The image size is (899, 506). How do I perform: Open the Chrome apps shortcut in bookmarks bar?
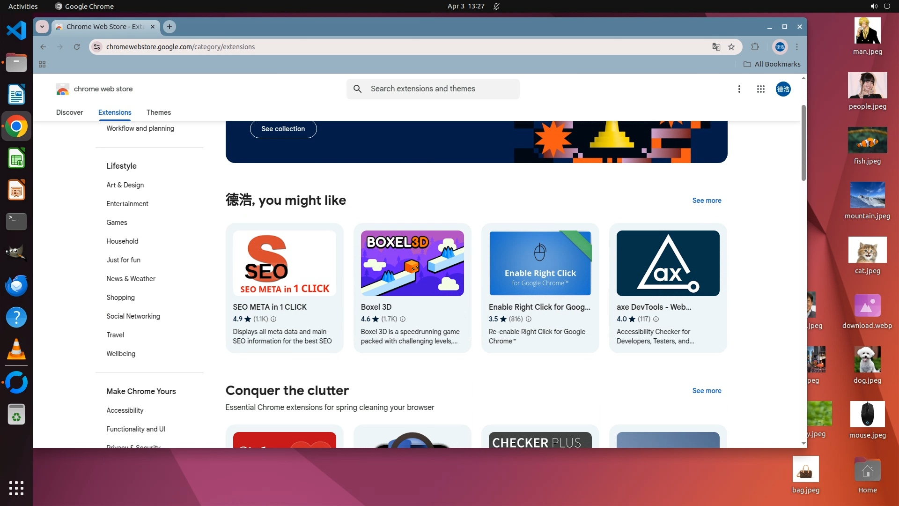click(42, 64)
